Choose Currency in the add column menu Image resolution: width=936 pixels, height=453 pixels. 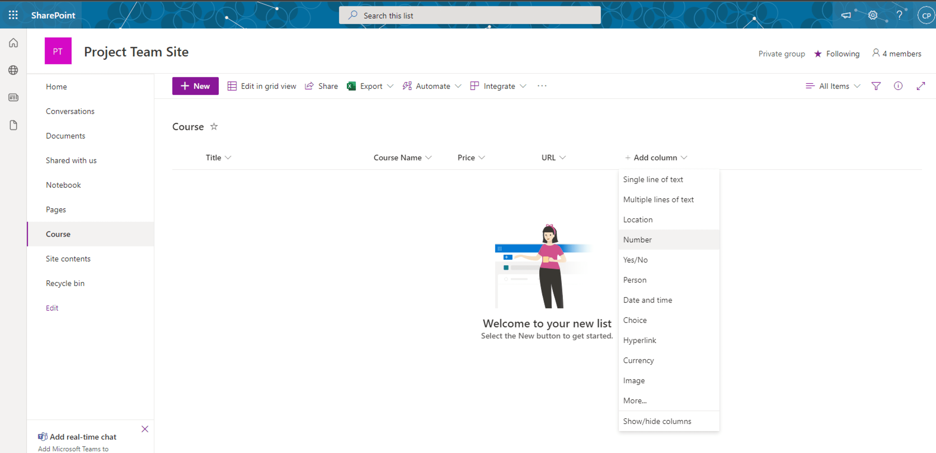coord(638,361)
